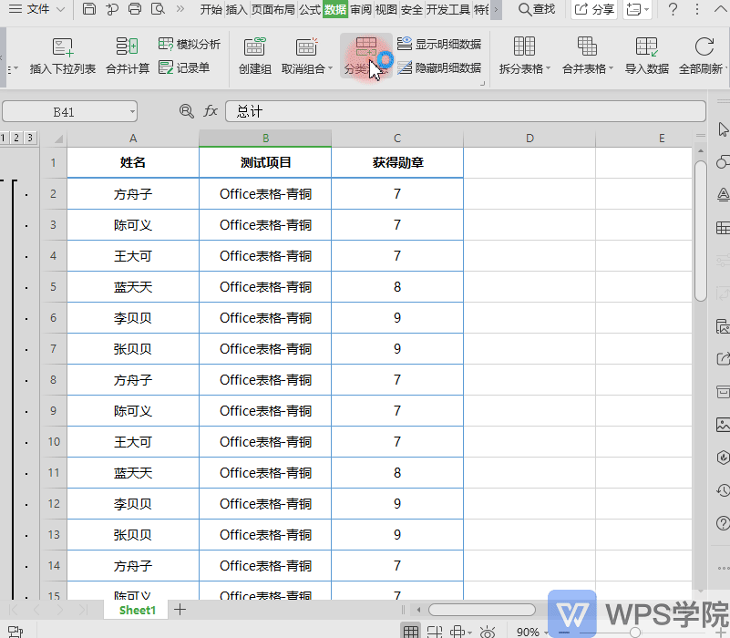Image resolution: width=730 pixels, height=638 pixels.
Task: Click 分类汇总 subtotal tool
Action: pos(366,57)
